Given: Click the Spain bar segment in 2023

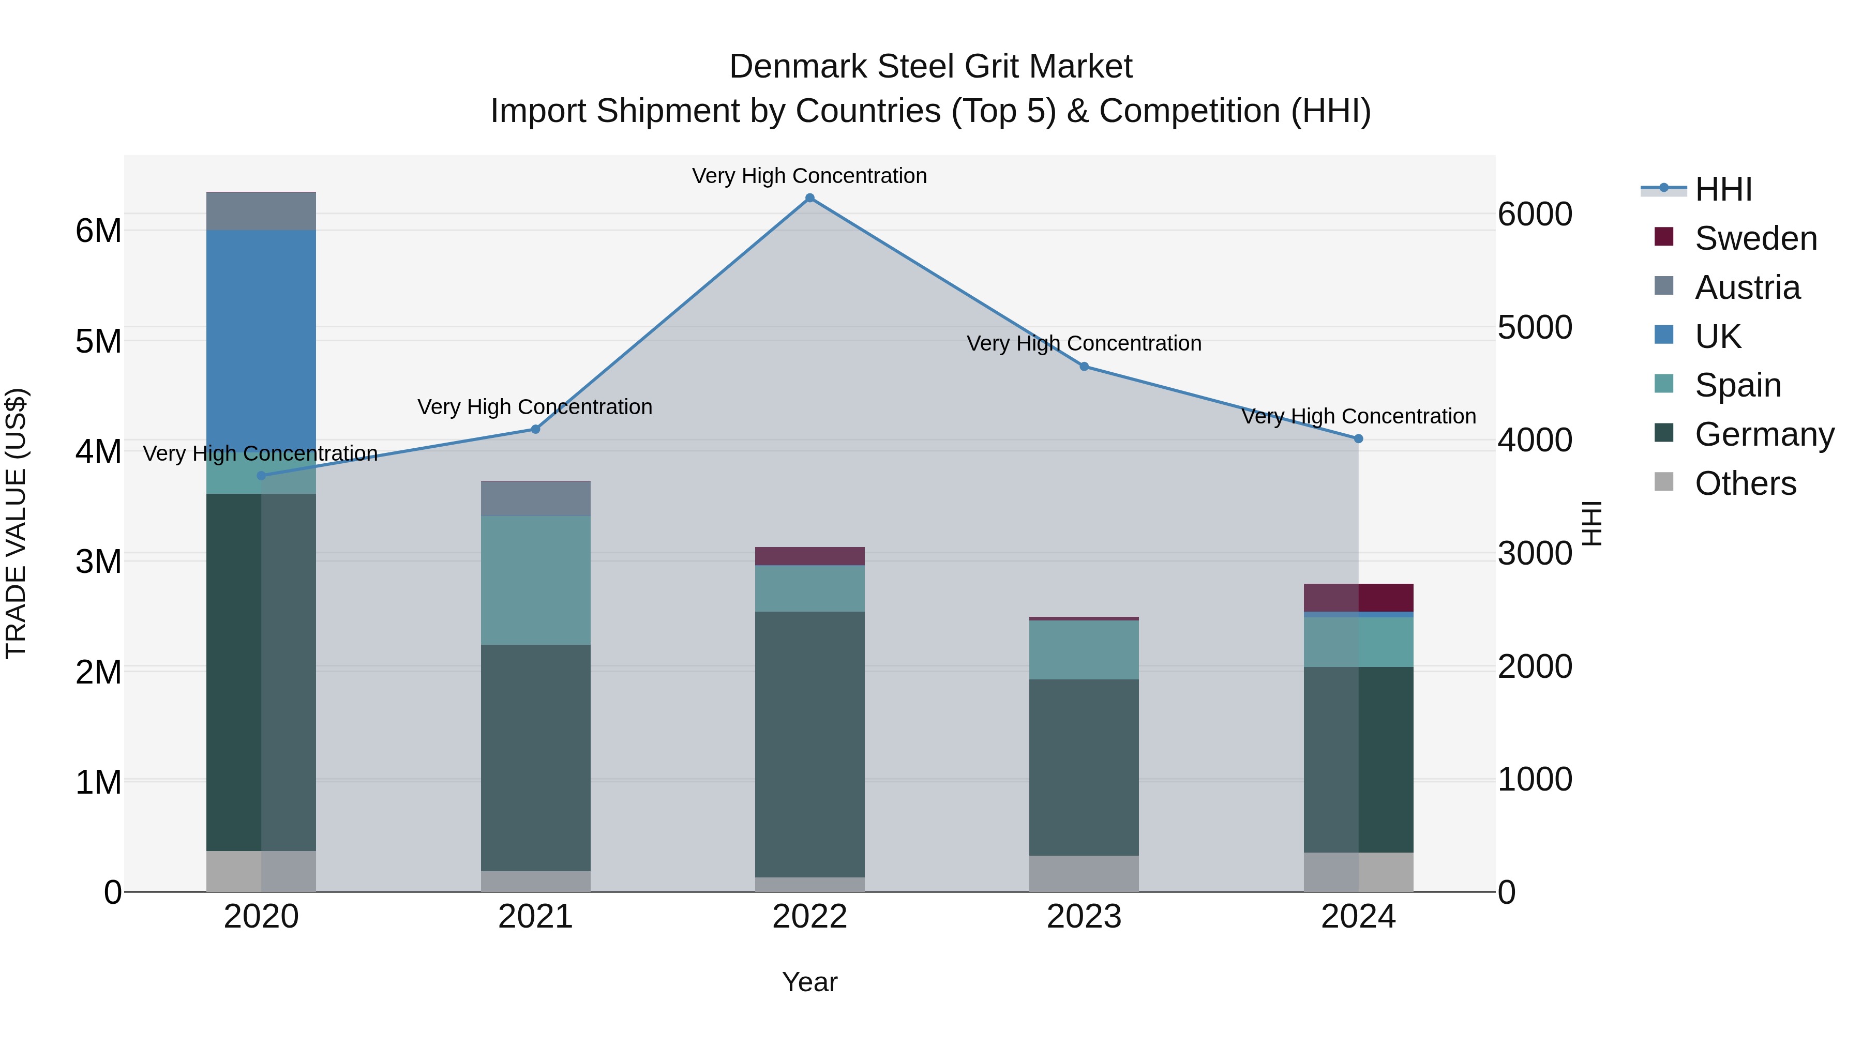Looking at the screenshot, I should pyautogui.click(x=1084, y=649).
